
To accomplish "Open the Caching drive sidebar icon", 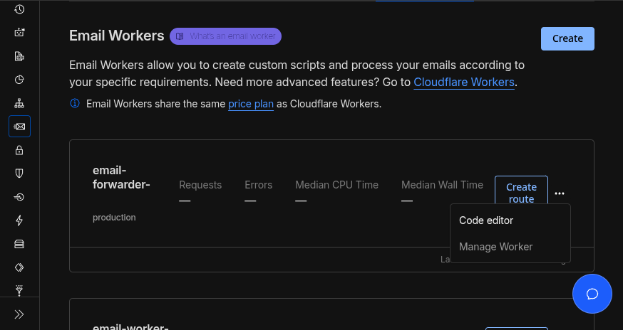I will (19, 244).
